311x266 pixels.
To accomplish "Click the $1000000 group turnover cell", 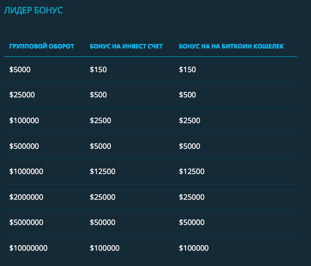I will pyautogui.click(x=26, y=172).
